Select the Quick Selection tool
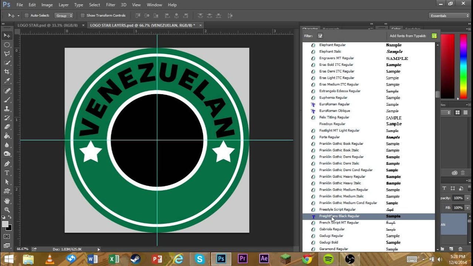Image resolution: width=473 pixels, height=266 pixels. [x=7, y=63]
